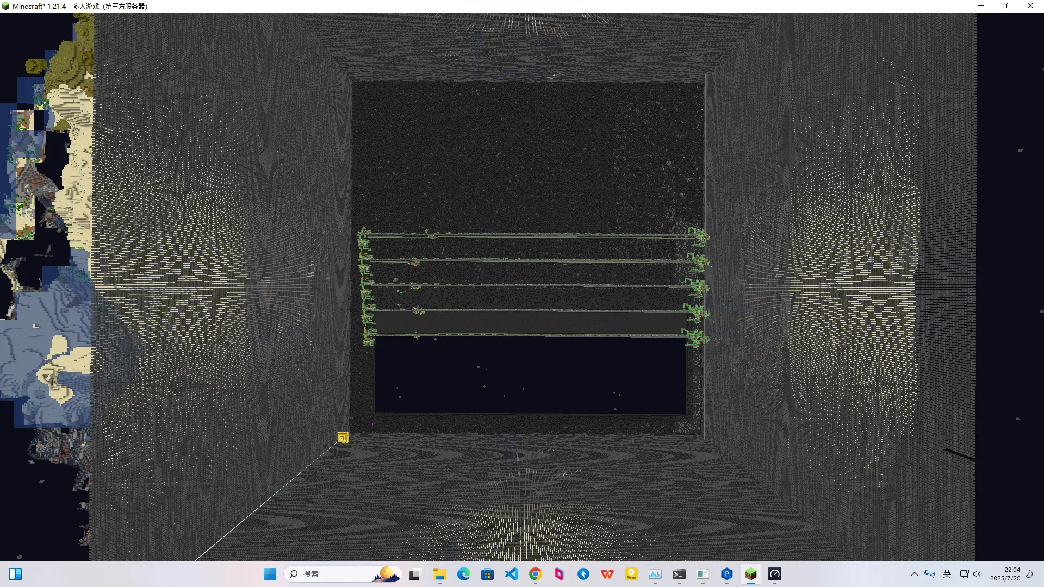Viewport: 1044px width, 587px height.
Task: Open the widgets panel at taskbar left
Action: point(15,574)
